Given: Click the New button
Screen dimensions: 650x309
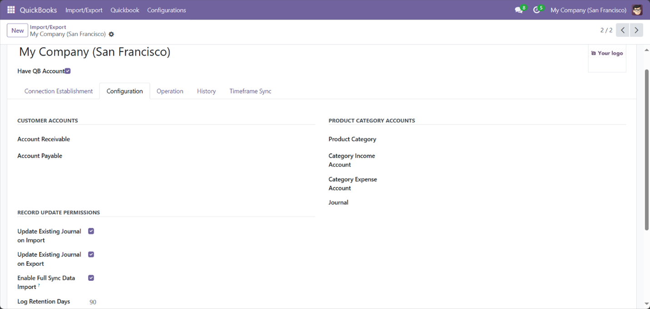Looking at the screenshot, I should pyautogui.click(x=17, y=30).
